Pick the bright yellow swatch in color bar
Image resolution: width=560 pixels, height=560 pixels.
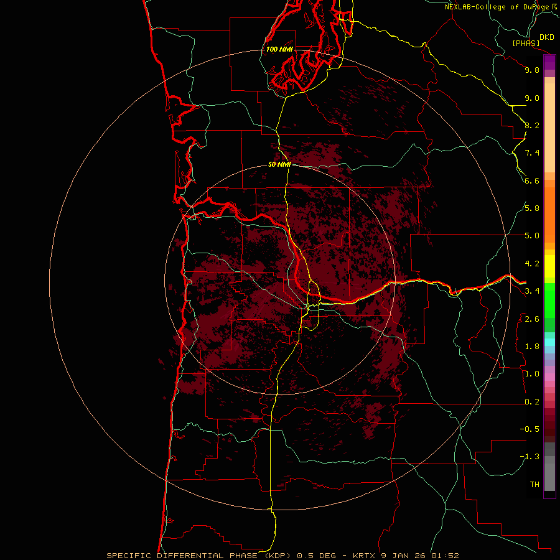pos(549,266)
